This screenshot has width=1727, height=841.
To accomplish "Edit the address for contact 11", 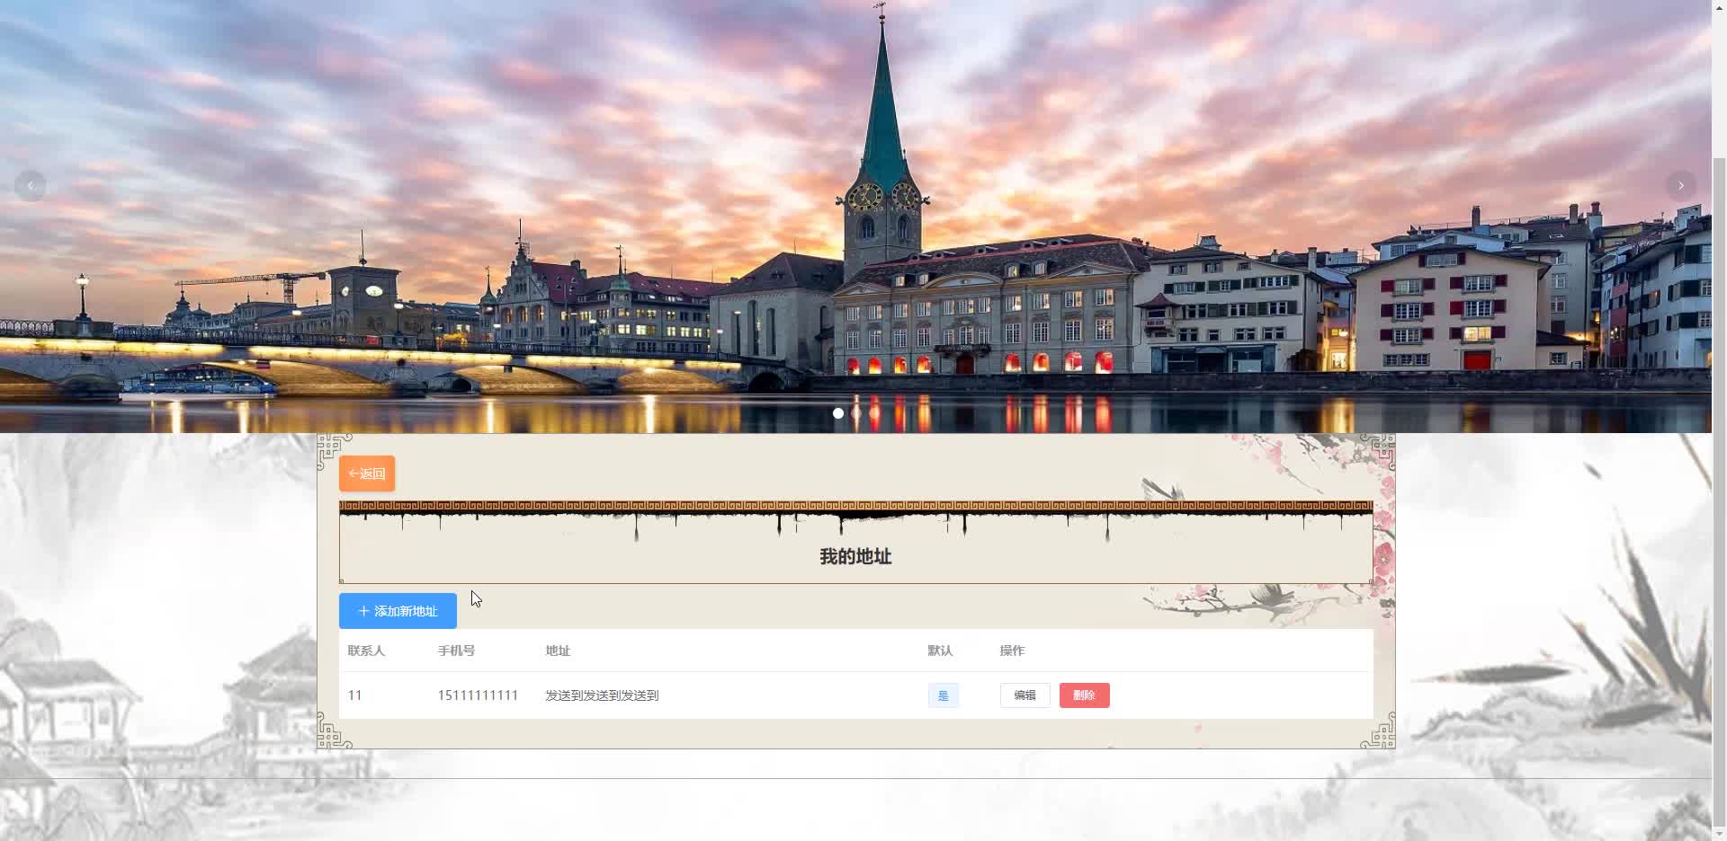I will [1025, 695].
